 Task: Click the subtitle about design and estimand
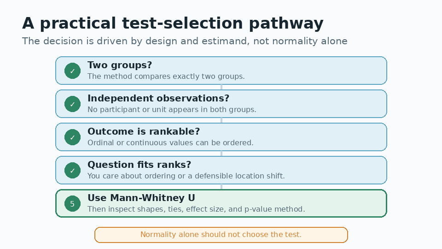[x=185, y=41]
